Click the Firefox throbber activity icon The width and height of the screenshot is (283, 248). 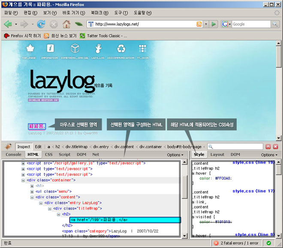coord(277,13)
